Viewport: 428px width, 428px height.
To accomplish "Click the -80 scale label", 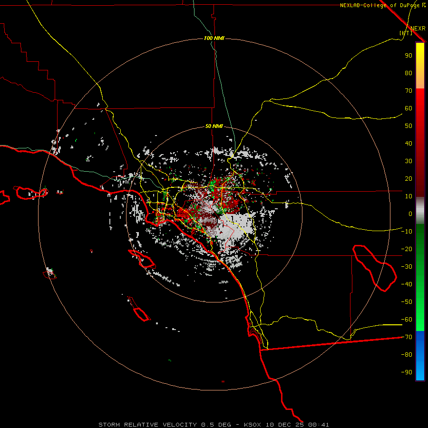I will tap(407, 355).
